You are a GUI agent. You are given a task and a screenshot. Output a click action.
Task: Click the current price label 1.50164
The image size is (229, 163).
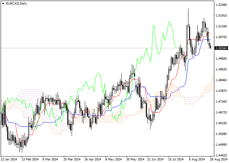click(x=221, y=48)
